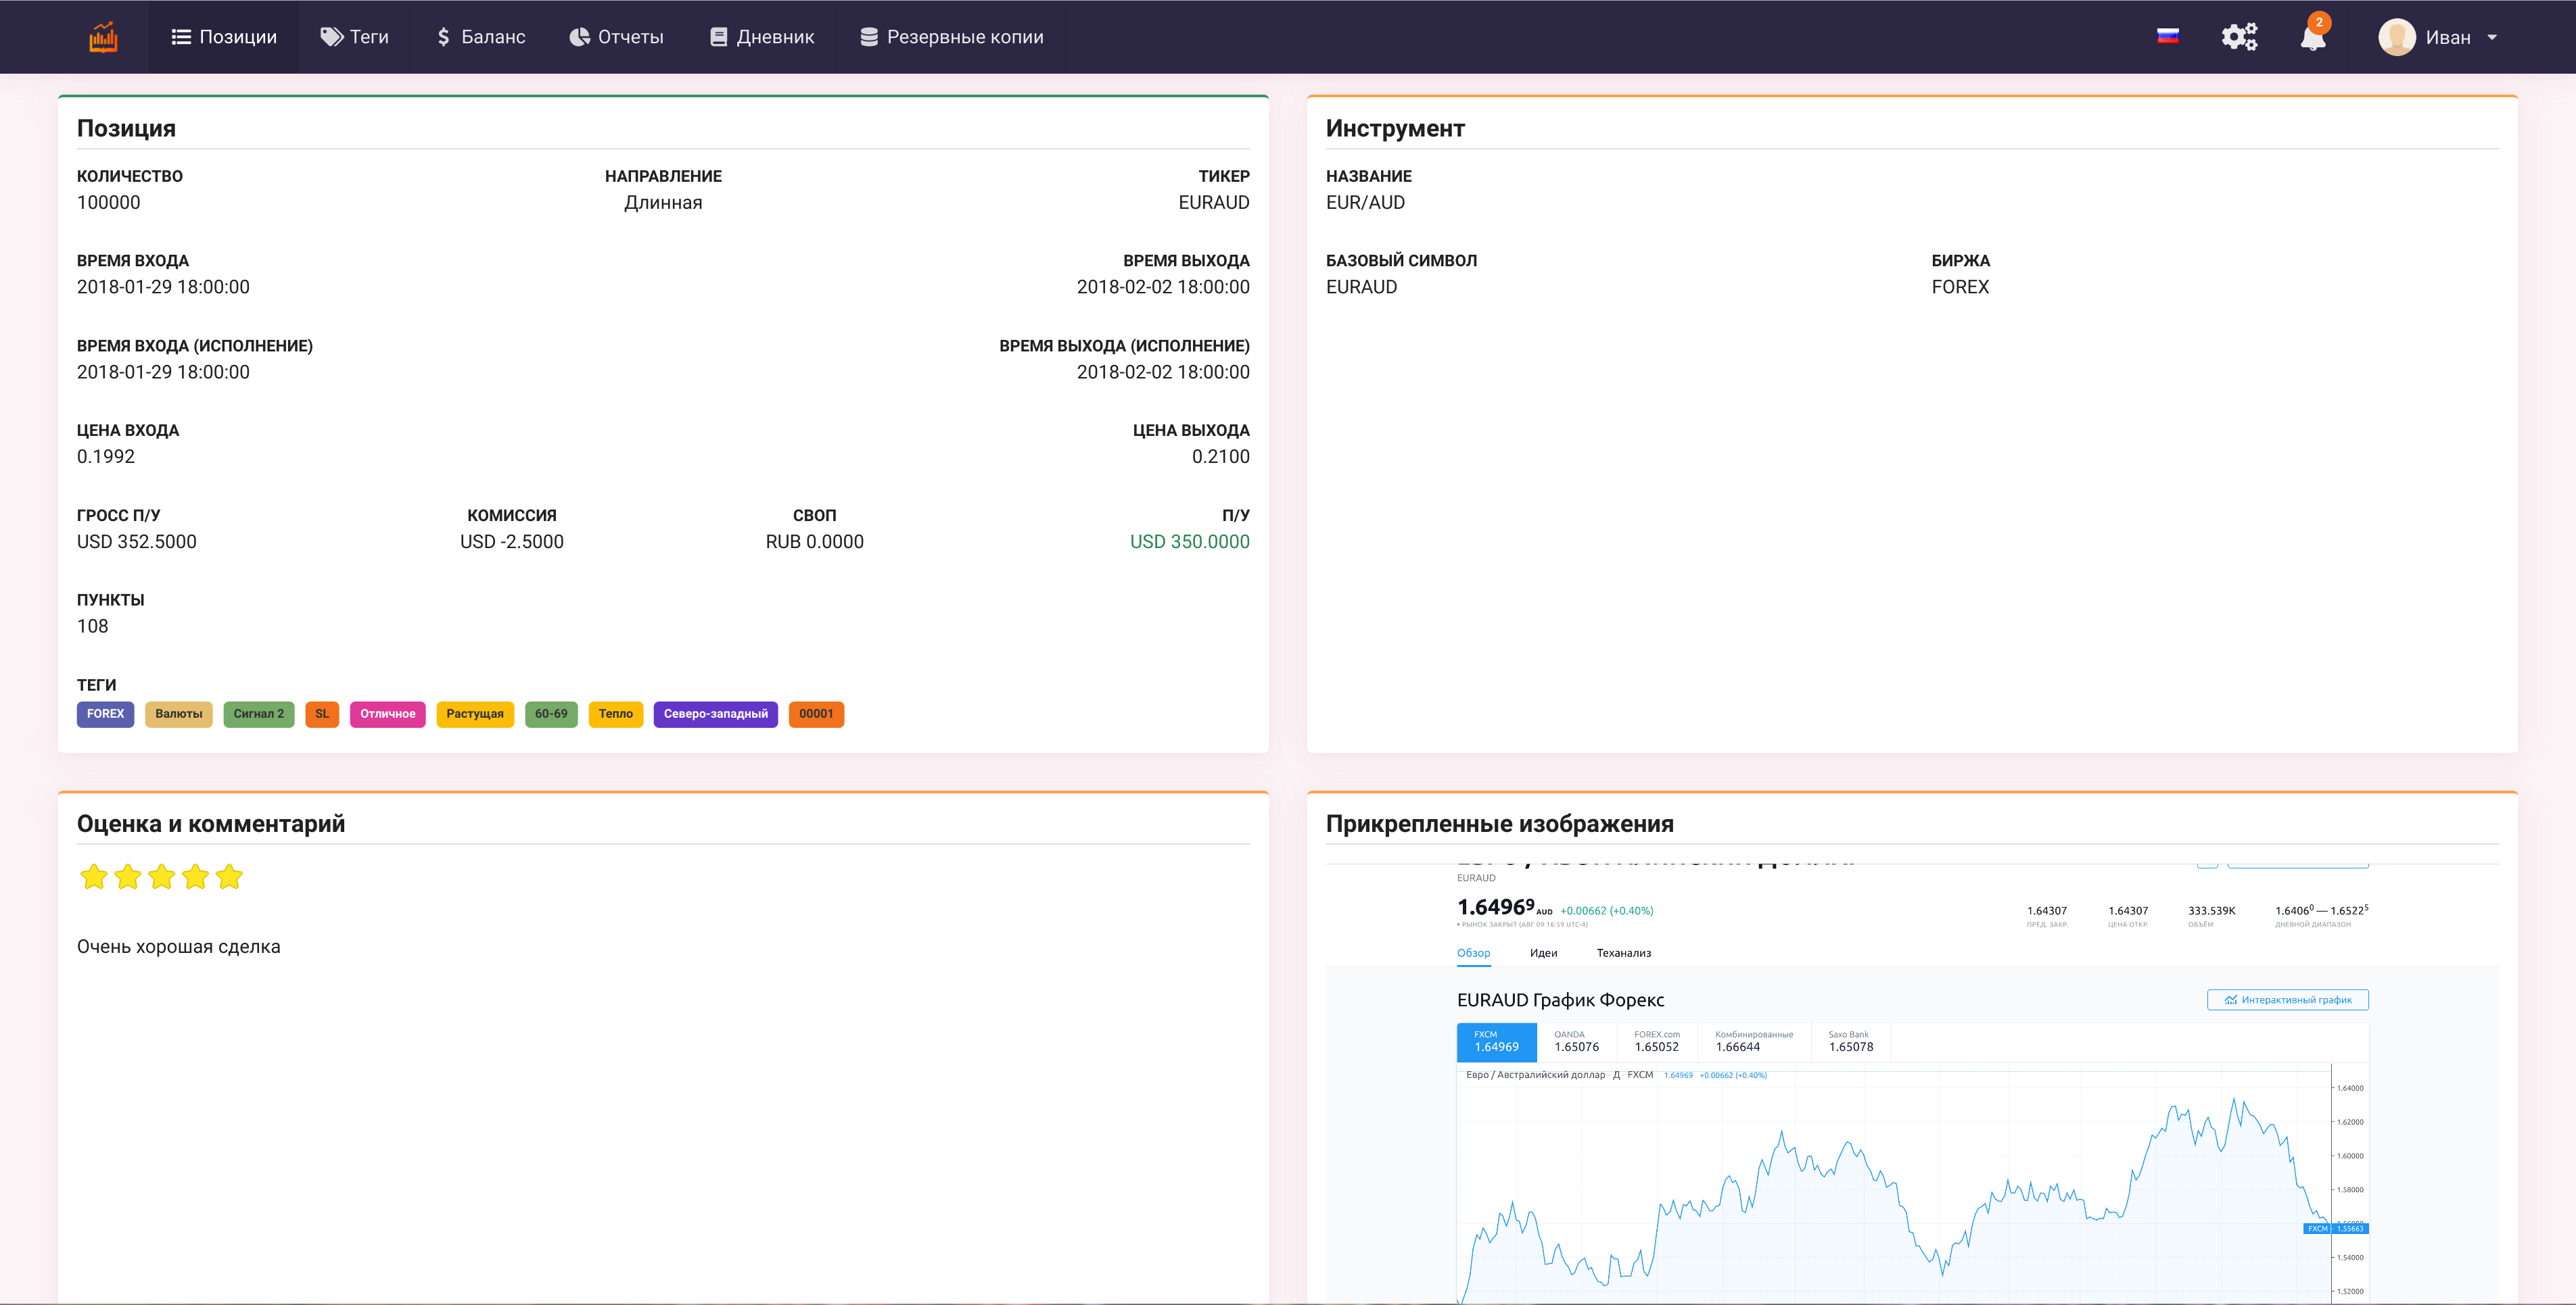
Task: Open the Отчеты page
Action: coord(616,37)
